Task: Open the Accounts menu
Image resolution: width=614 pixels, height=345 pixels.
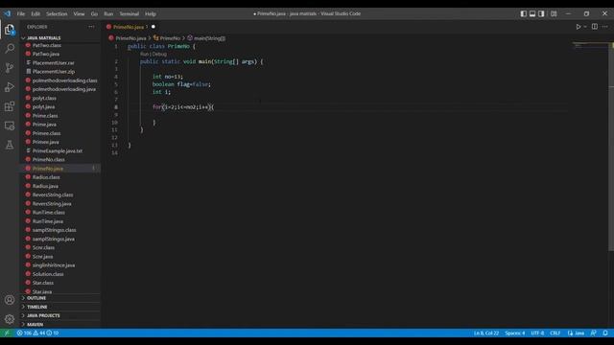Action: (x=10, y=300)
